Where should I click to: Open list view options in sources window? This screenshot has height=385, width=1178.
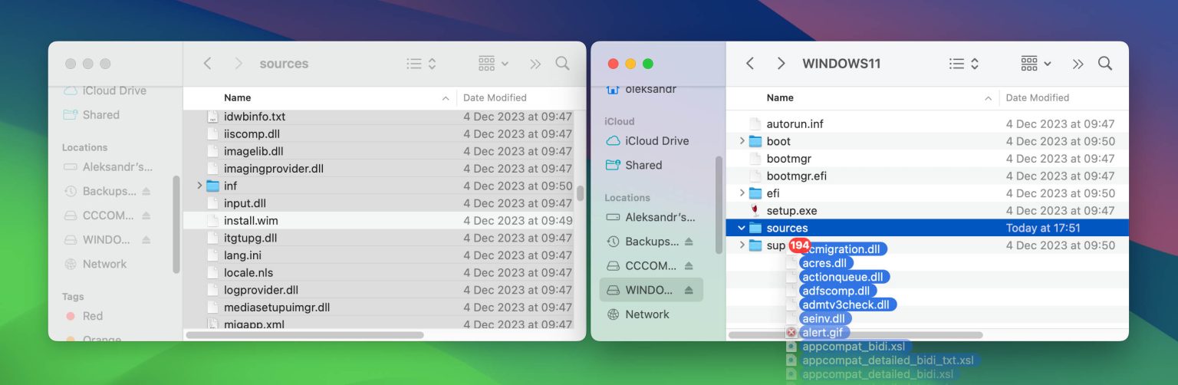coord(421,64)
